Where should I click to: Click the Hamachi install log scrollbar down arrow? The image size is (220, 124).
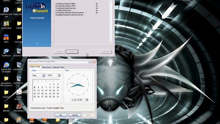pyautogui.click(x=110, y=42)
